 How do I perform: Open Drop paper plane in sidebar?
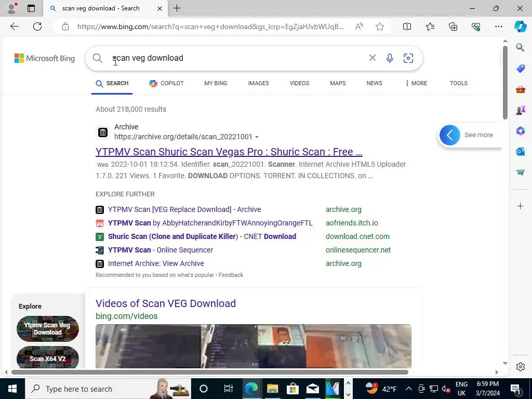click(x=520, y=172)
